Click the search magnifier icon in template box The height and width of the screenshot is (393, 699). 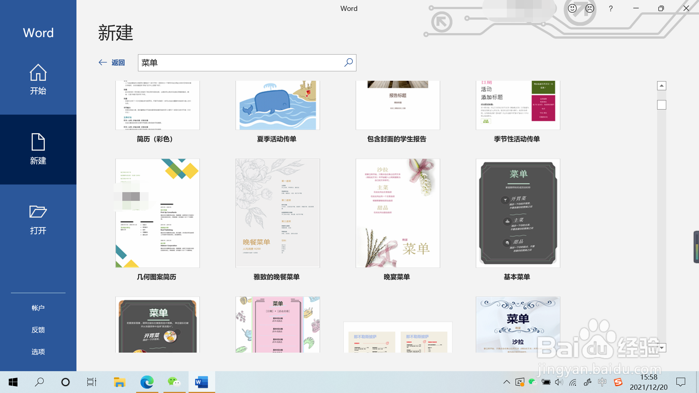(x=348, y=63)
